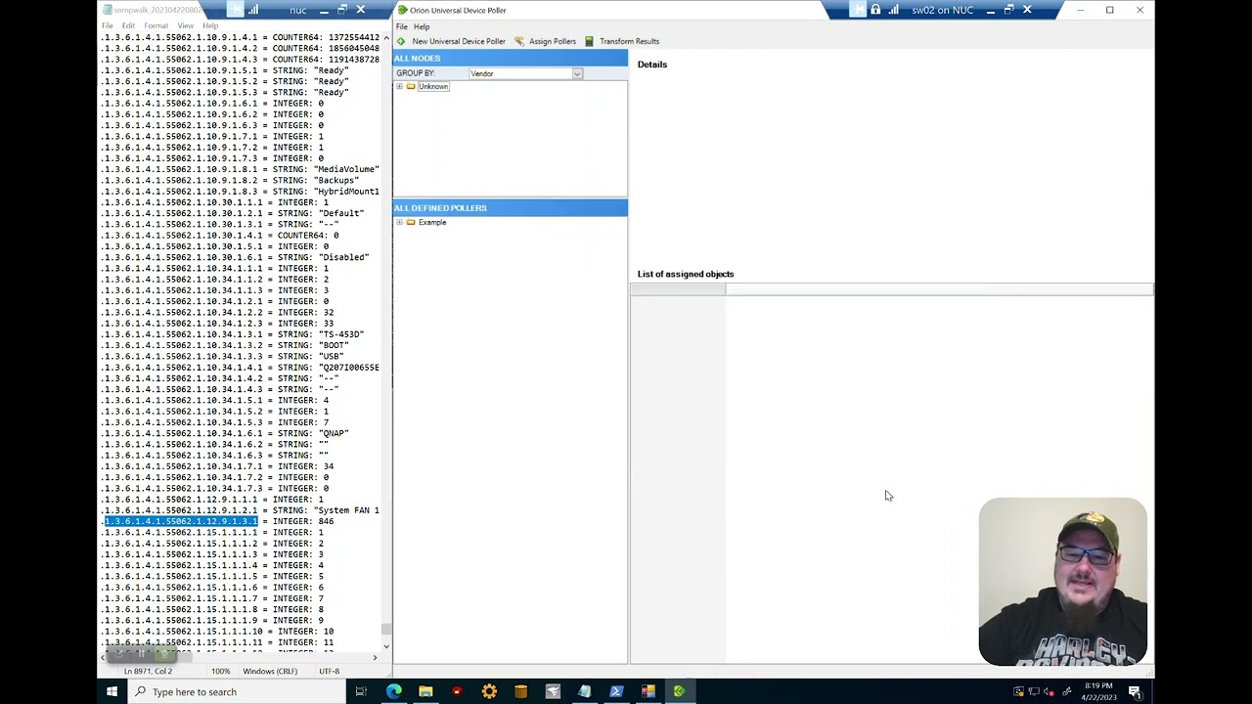
Task: Click the line with STRING "MediaVolume"
Action: click(x=241, y=169)
